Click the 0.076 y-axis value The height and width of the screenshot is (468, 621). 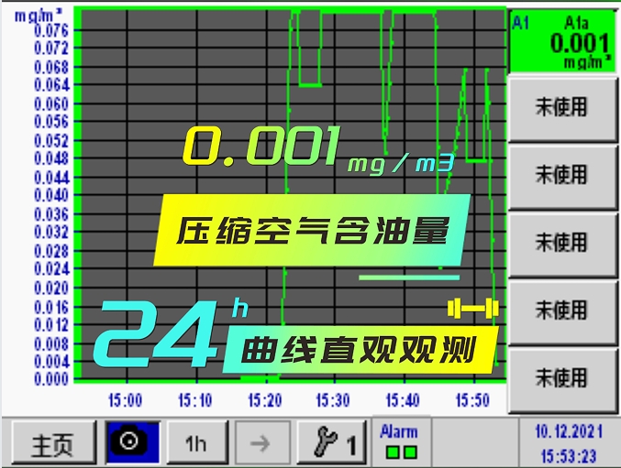click(x=51, y=30)
